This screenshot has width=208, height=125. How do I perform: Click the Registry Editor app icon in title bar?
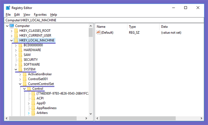(x=8, y=8)
